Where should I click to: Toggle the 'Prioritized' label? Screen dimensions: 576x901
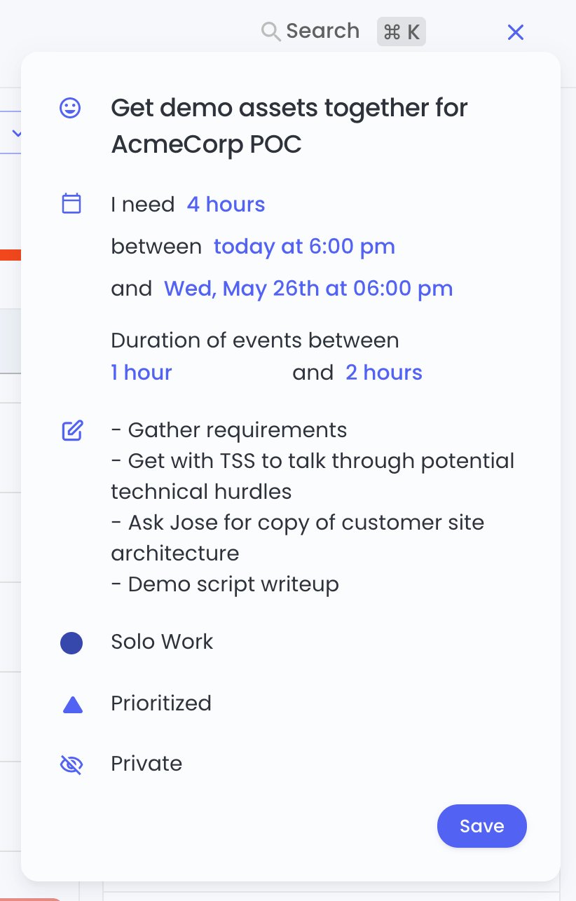[x=161, y=703]
